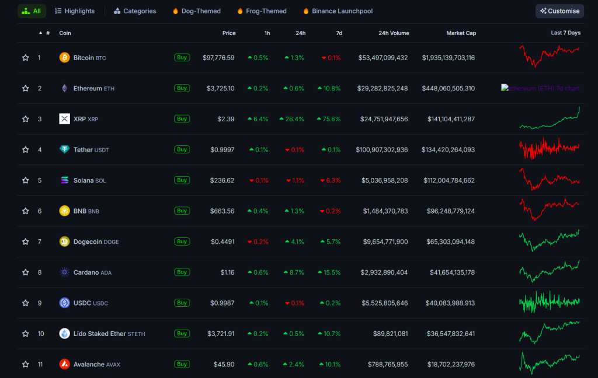598x378 pixels.
Task: Open the Dogecoin DOGE coin link
Action: pyautogui.click(x=96, y=242)
